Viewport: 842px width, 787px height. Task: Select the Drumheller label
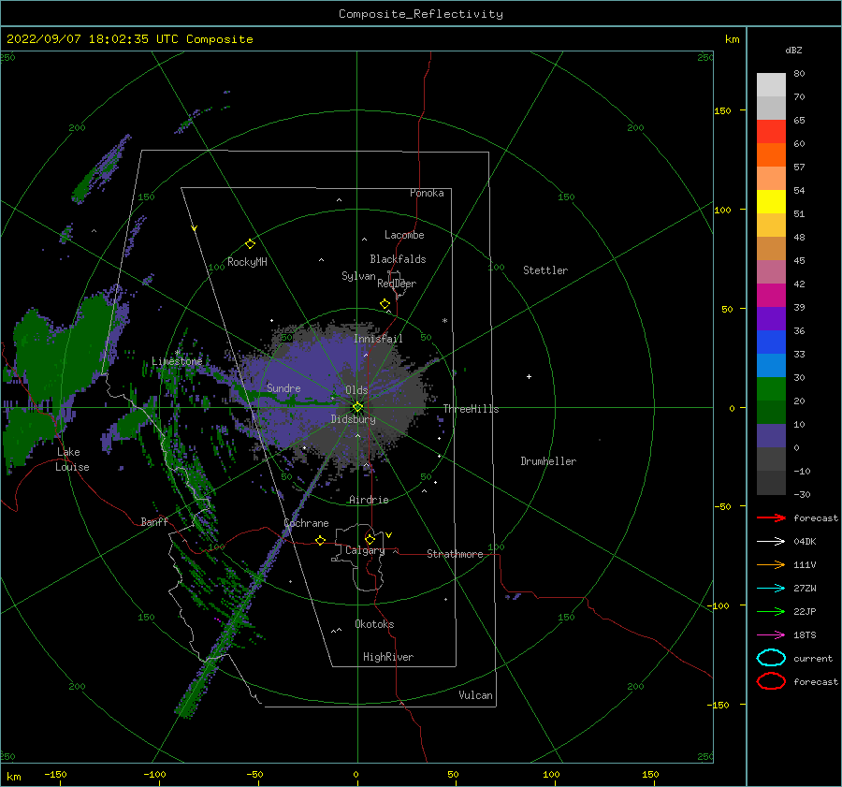pos(548,461)
